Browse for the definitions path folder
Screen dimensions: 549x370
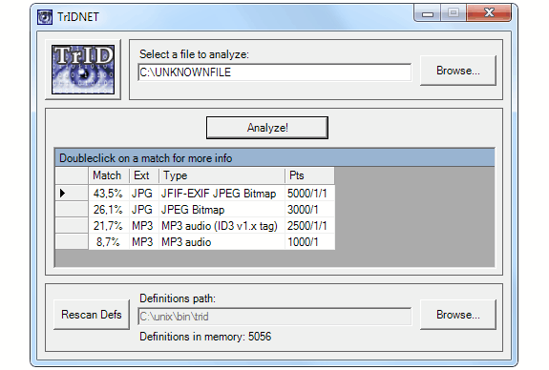(458, 315)
